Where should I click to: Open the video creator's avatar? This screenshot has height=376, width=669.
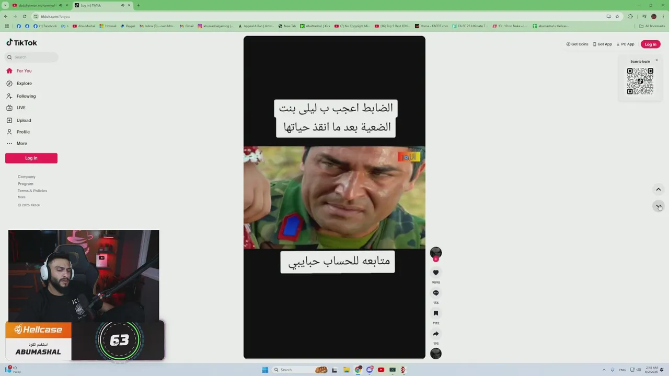[435, 253]
